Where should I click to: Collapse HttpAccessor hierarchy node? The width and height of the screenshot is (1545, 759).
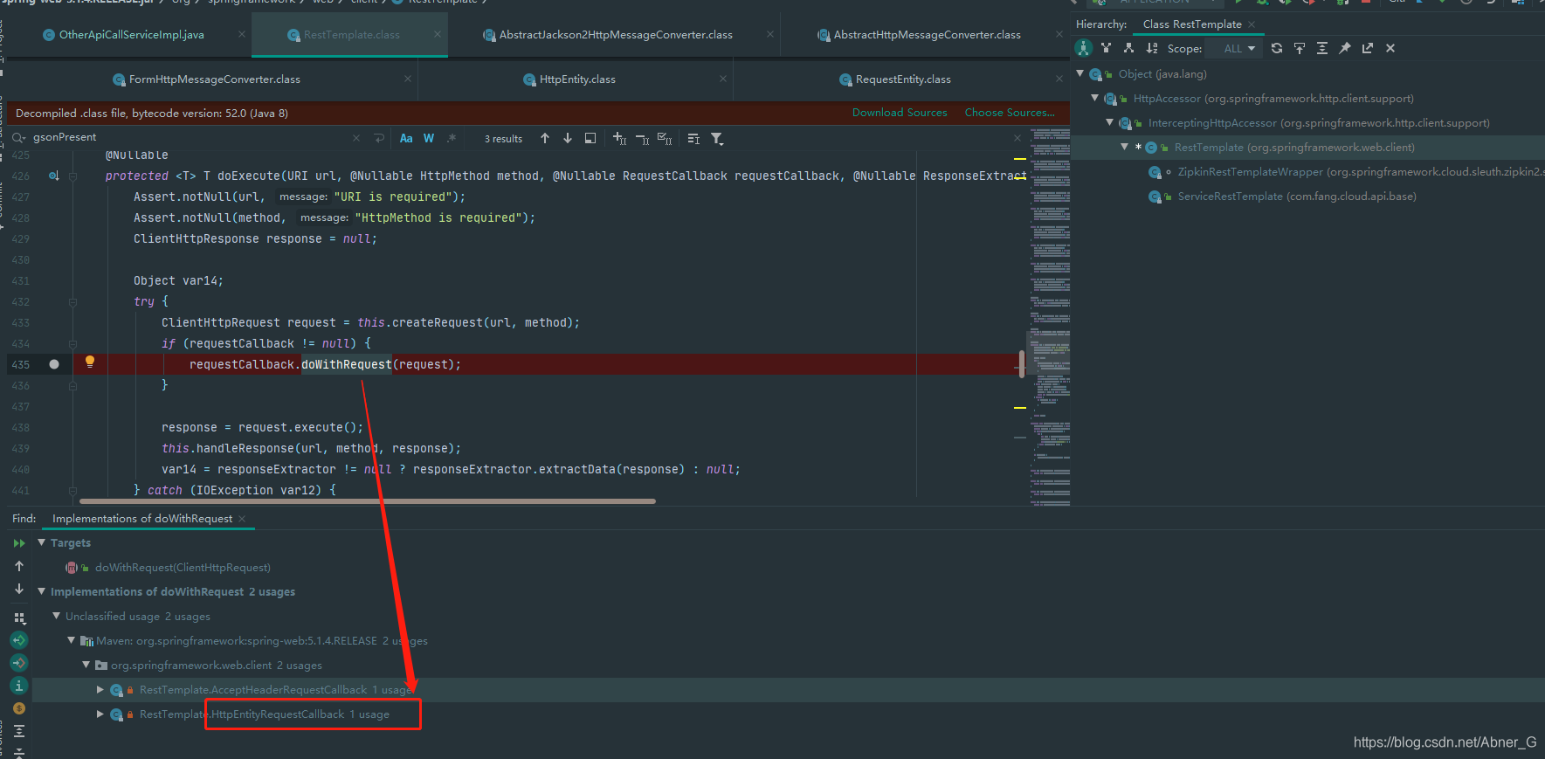(1095, 98)
